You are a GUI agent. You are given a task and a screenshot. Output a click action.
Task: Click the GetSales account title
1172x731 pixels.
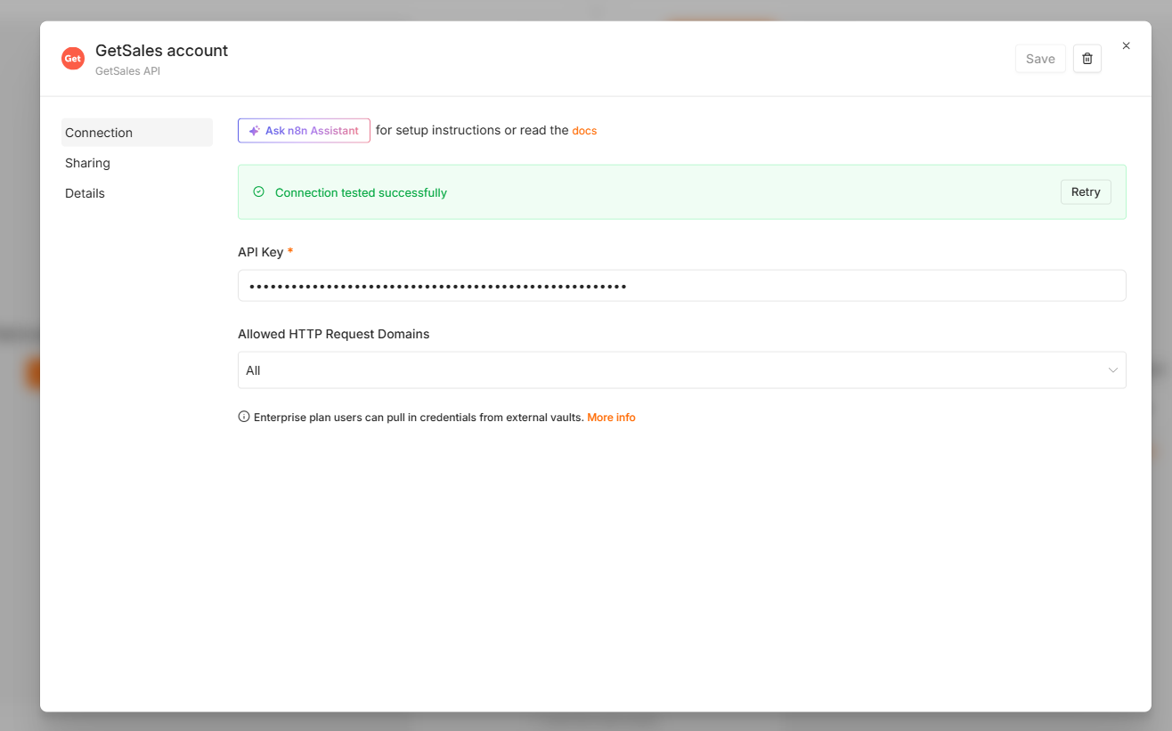[x=161, y=51]
